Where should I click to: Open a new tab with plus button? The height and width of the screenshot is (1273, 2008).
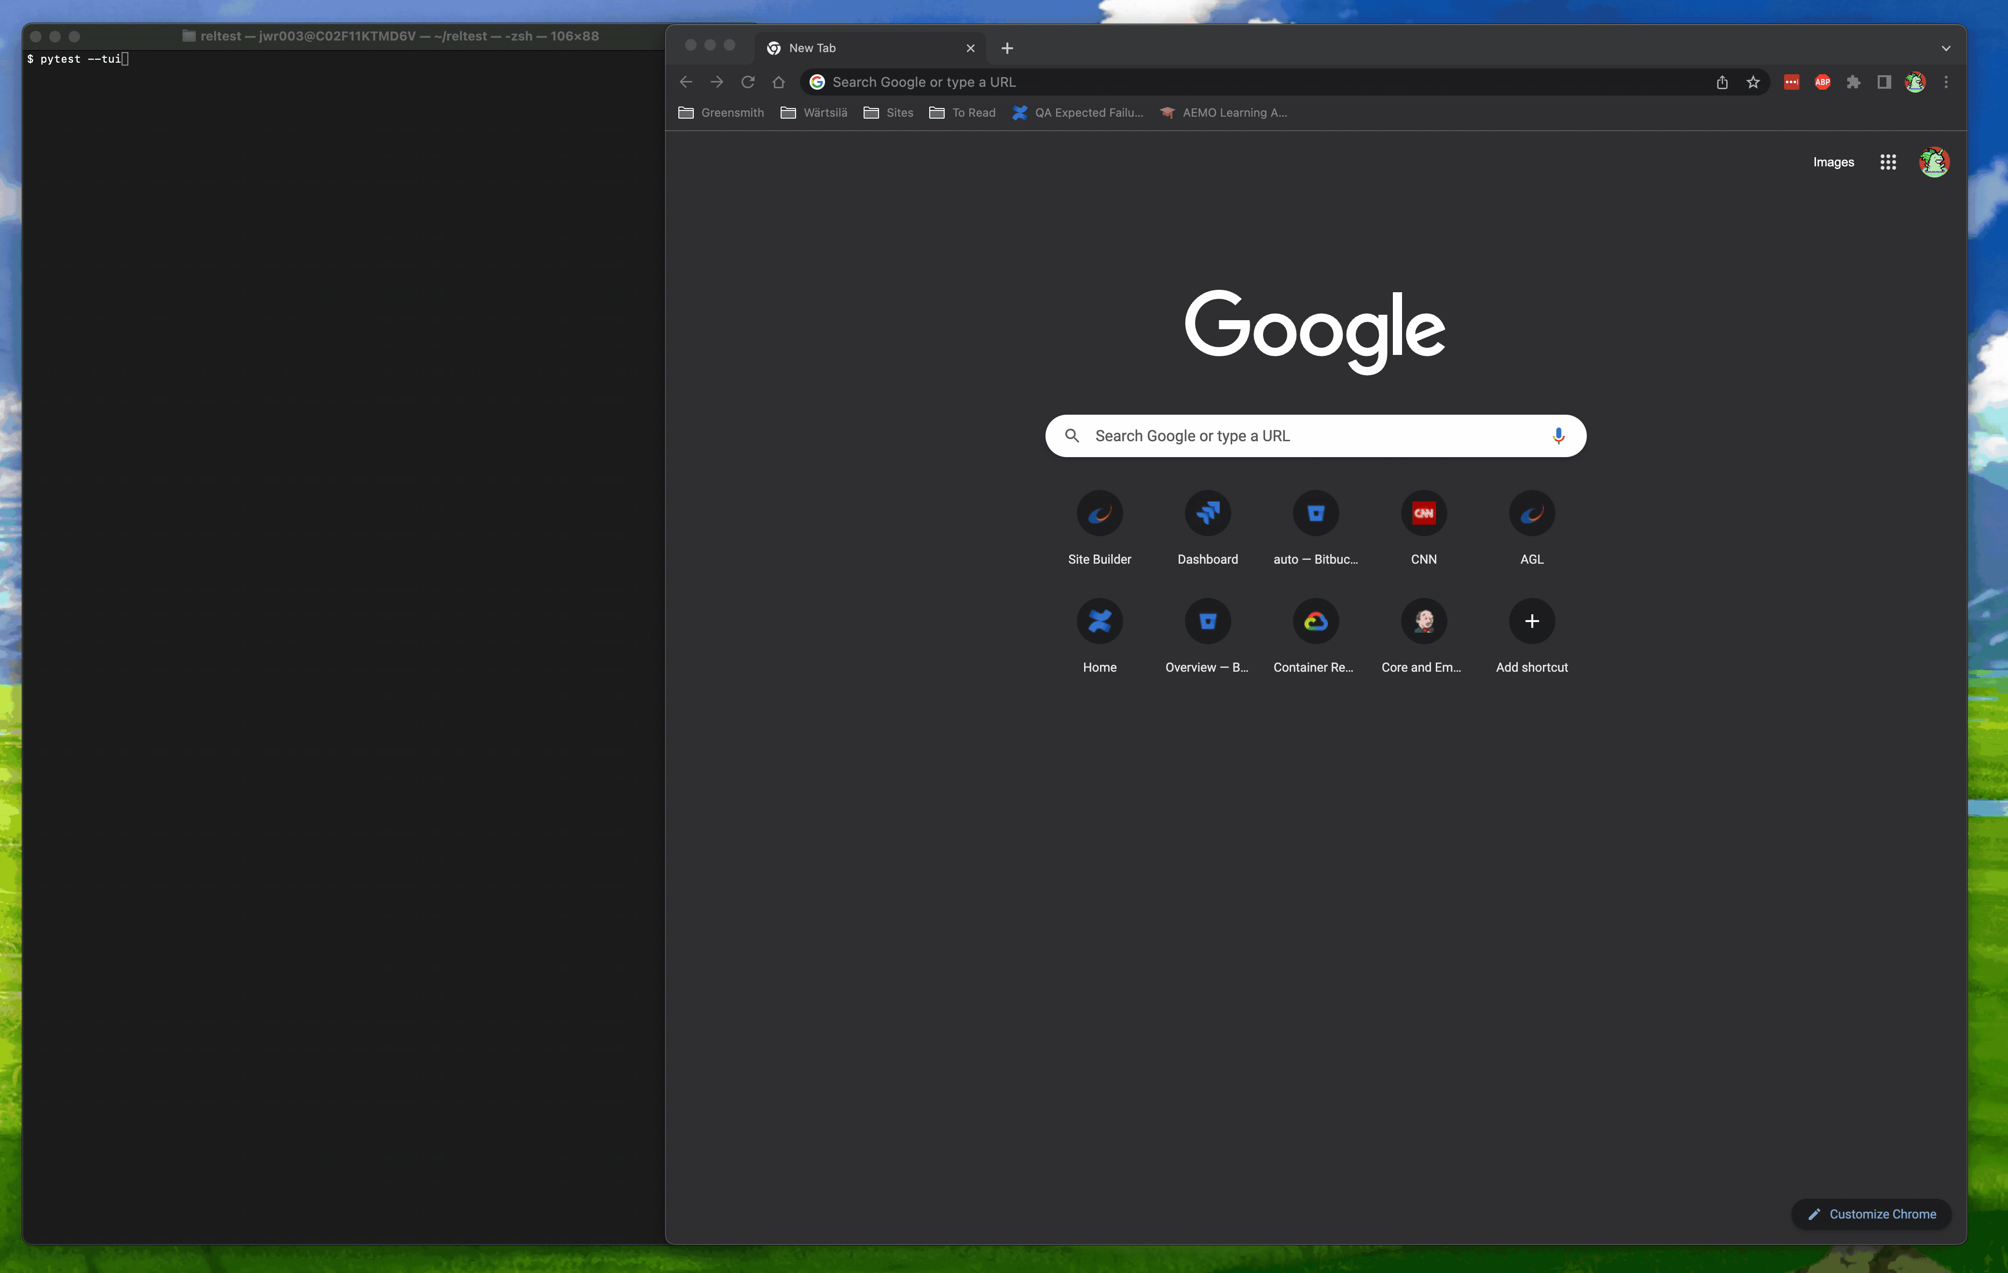coord(1007,48)
